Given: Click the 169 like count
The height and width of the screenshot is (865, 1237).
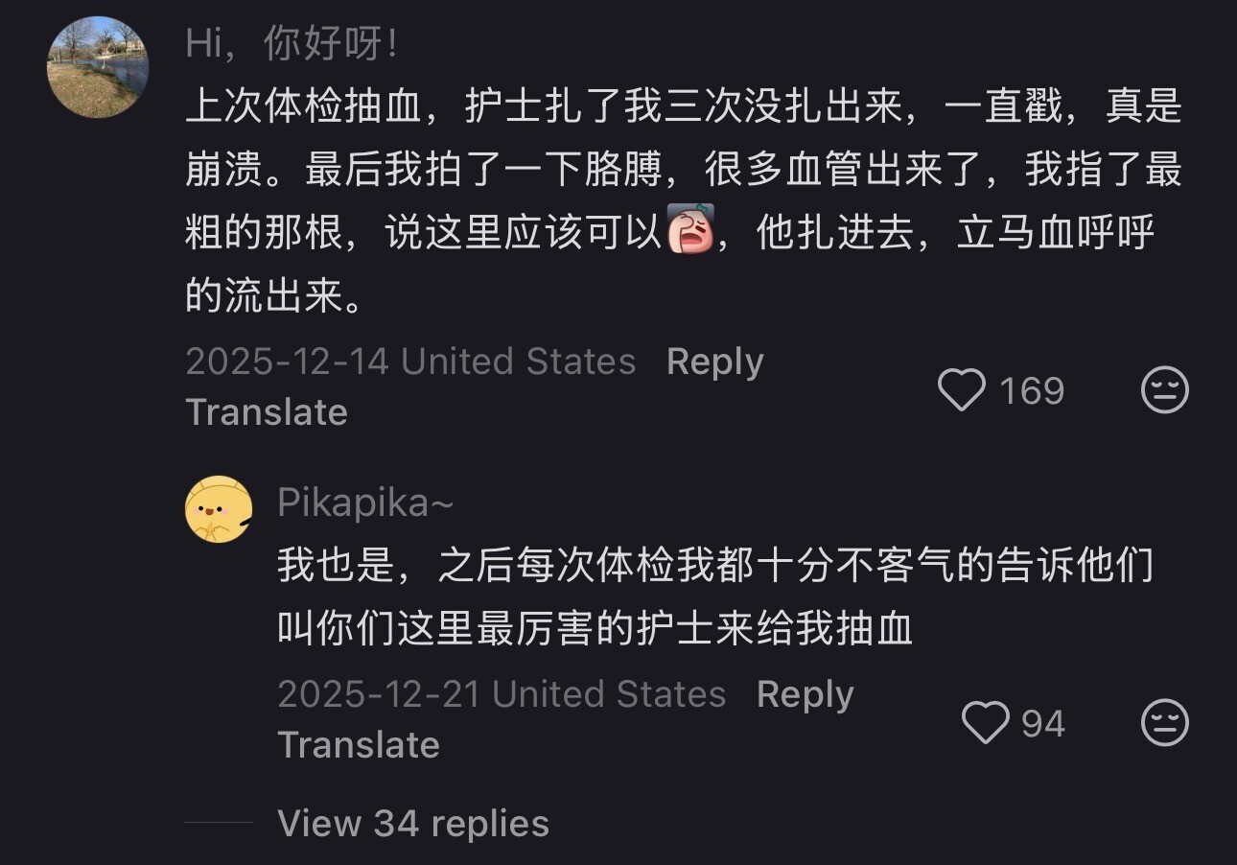Looking at the screenshot, I should (1032, 391).
